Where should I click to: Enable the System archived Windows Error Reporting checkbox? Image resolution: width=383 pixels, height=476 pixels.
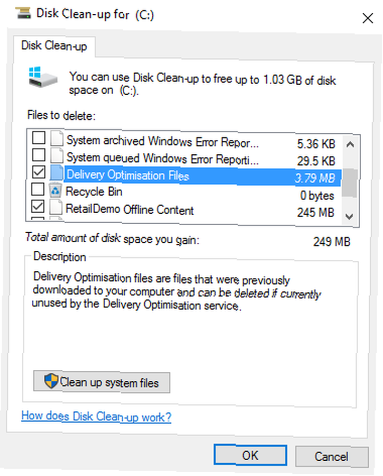pos(39,138)
